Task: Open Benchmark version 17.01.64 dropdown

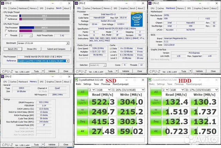Action: click(x=43, y=43)
